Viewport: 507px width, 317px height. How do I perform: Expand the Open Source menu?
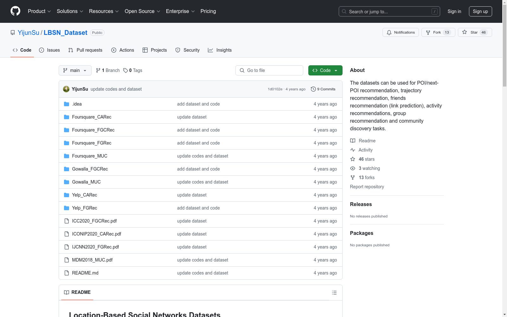pyautogui.click(x=143, y=11)
